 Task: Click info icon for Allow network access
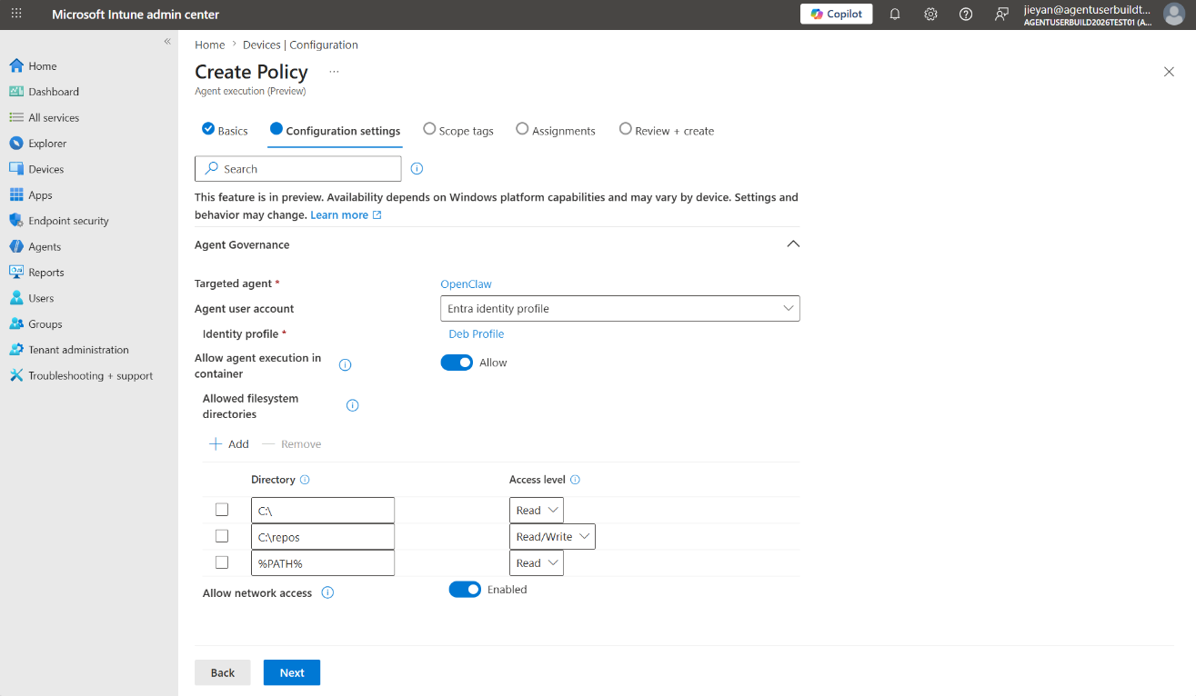pyautogui.click(x=328, y=592)
